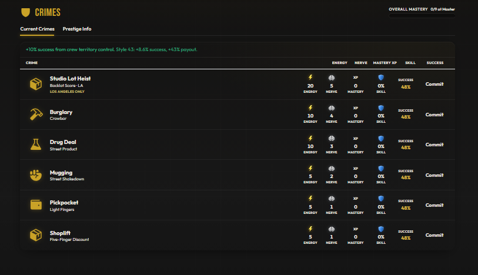478x275 pixels.
Task: Click the Mugging skill shield icon
Action: 381,169
